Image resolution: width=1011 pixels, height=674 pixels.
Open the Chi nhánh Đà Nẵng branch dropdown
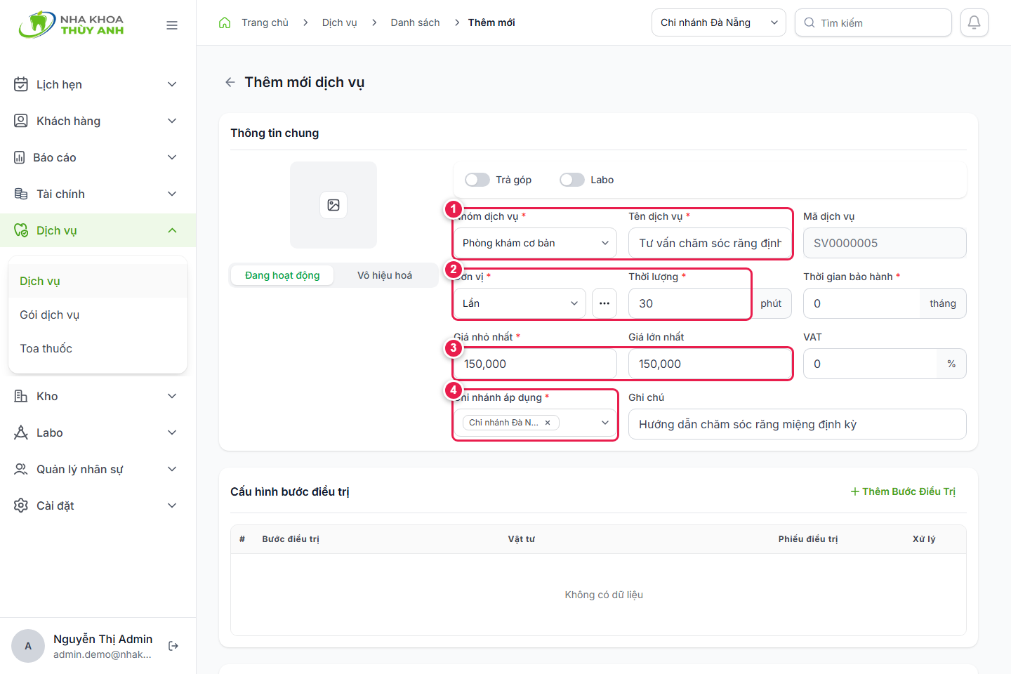[x=719, y=22]
